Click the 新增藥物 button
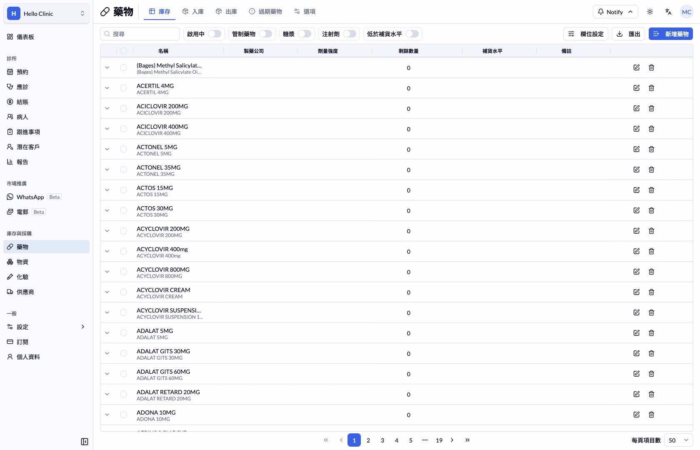The width and height of the screenshot is (700, 450). (670, 34)
